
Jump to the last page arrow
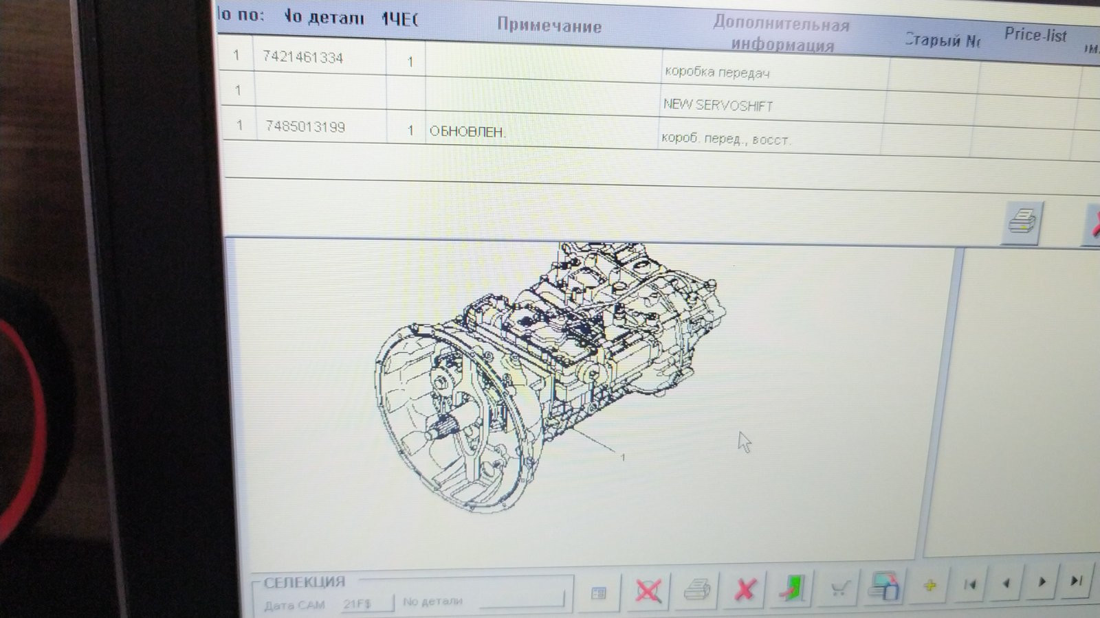(1077, 581)
